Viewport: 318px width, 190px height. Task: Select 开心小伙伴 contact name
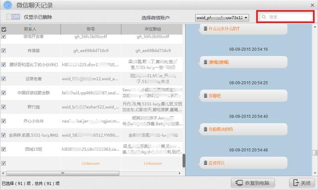(33, 121)
